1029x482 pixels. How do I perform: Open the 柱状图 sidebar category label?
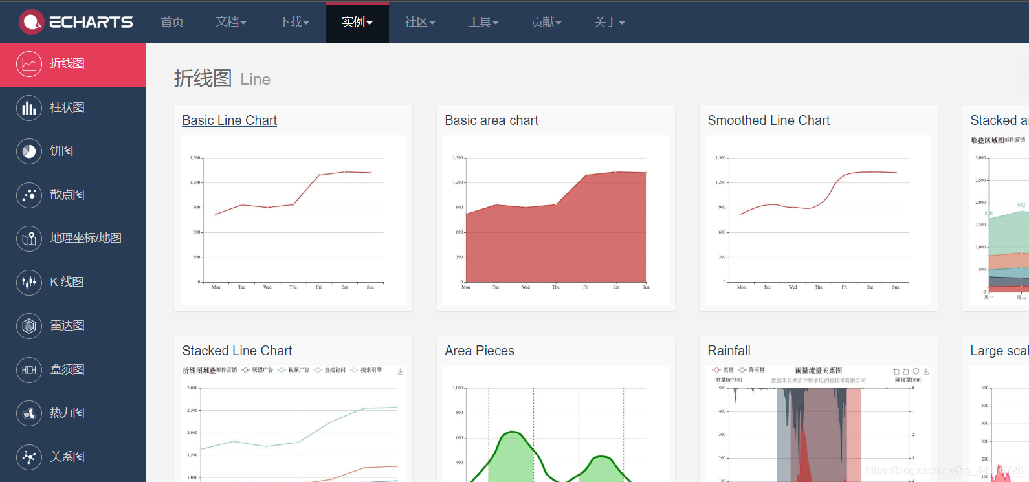(x=67, y=107)
